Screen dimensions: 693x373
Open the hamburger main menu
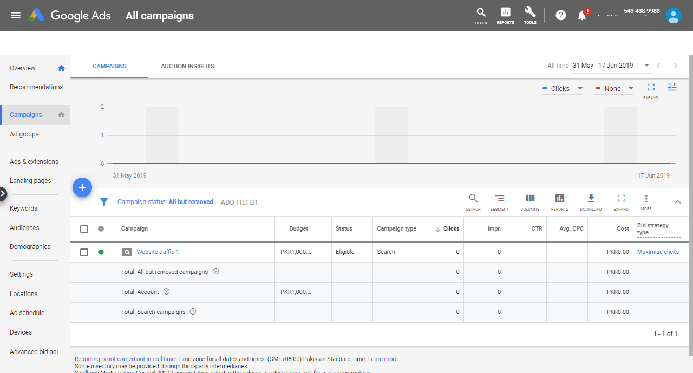pyautogui.click(x=16, y=15)
